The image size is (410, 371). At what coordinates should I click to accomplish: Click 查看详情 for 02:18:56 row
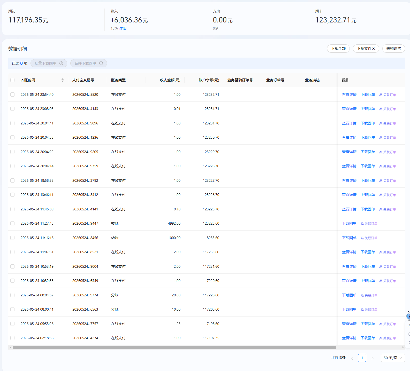point(349,338)
